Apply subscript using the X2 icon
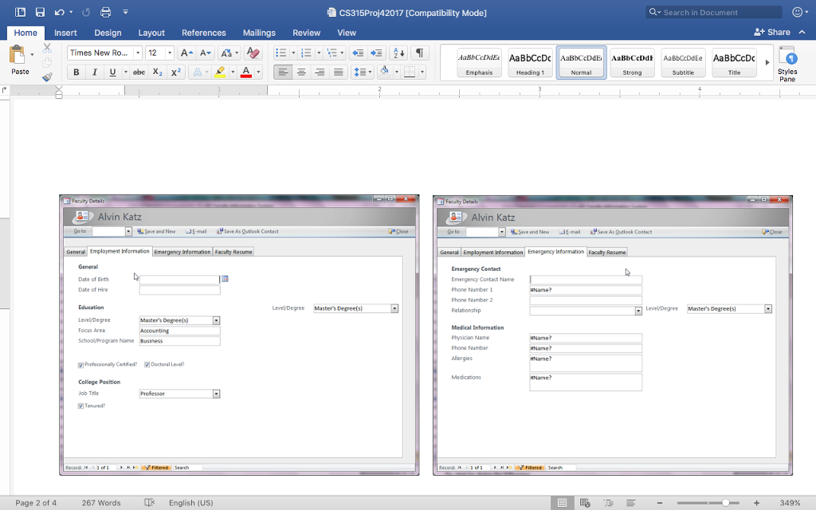Screen dimensions: 816x510 (x=157, y=71)
